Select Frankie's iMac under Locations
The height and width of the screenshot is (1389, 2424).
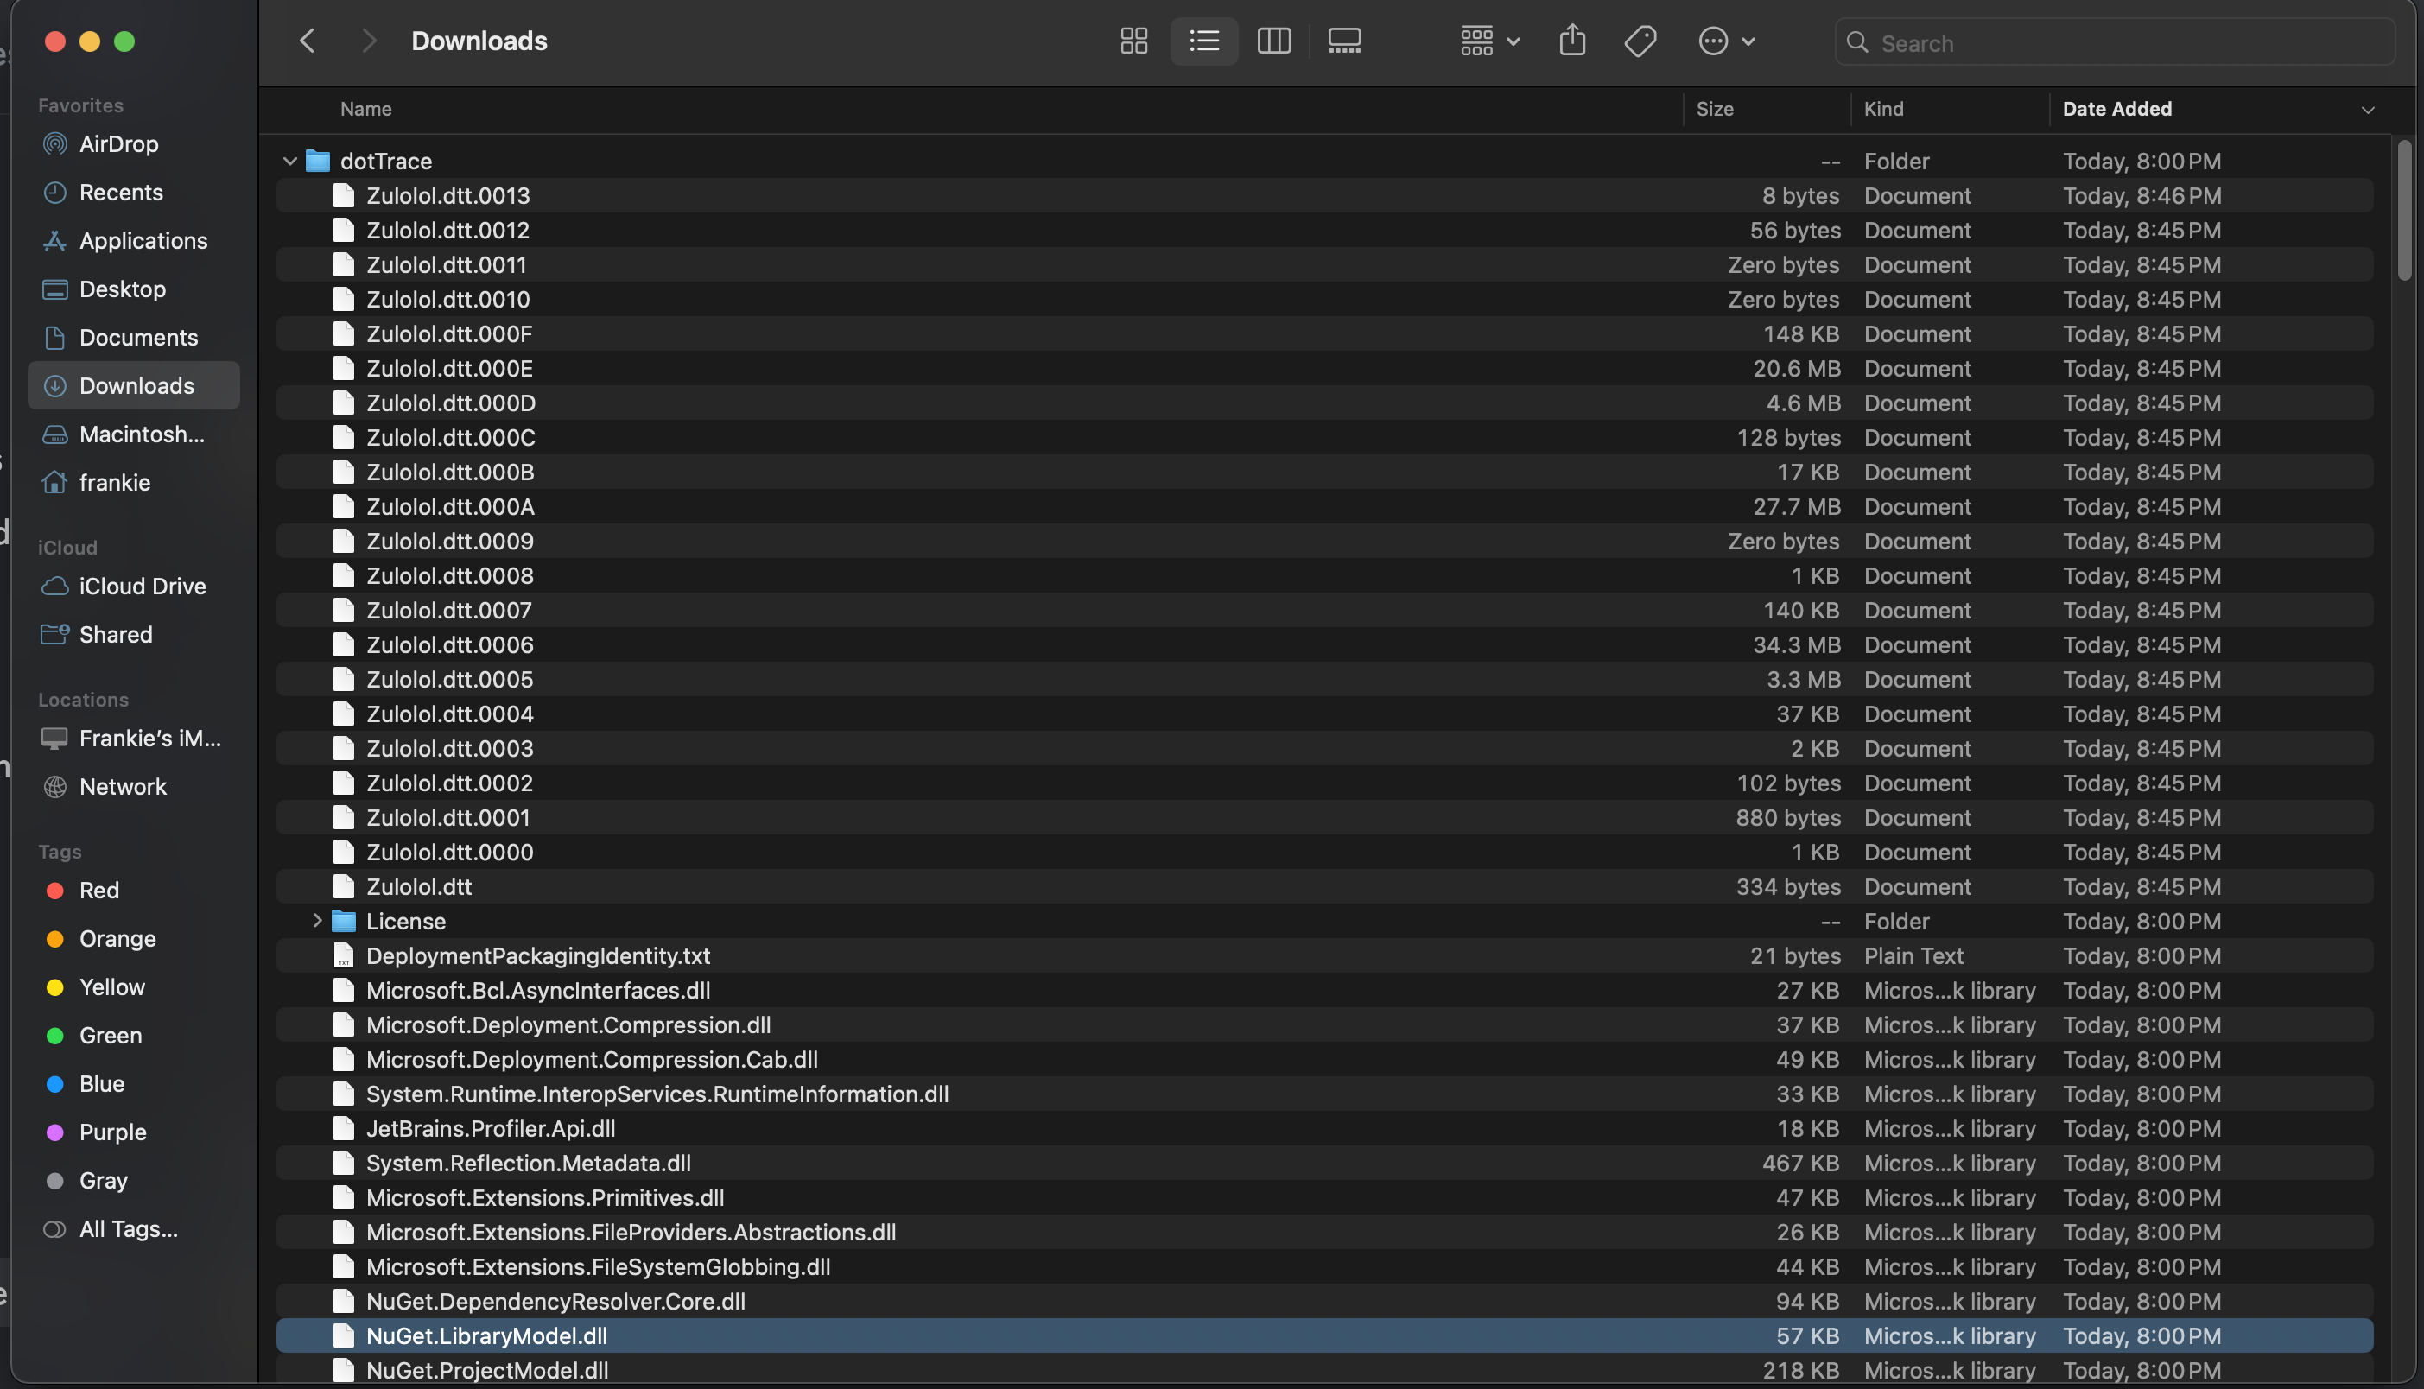coord(134,739)
